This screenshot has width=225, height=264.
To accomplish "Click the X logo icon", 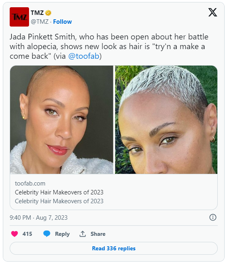I will [212, 12].
